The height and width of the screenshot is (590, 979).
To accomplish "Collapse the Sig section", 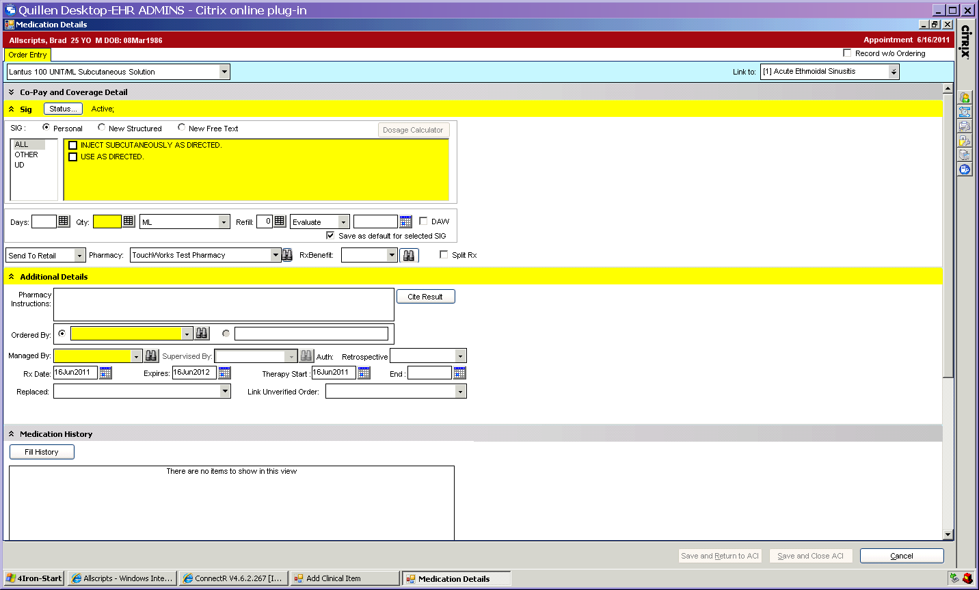I will [x=12, y=109].
